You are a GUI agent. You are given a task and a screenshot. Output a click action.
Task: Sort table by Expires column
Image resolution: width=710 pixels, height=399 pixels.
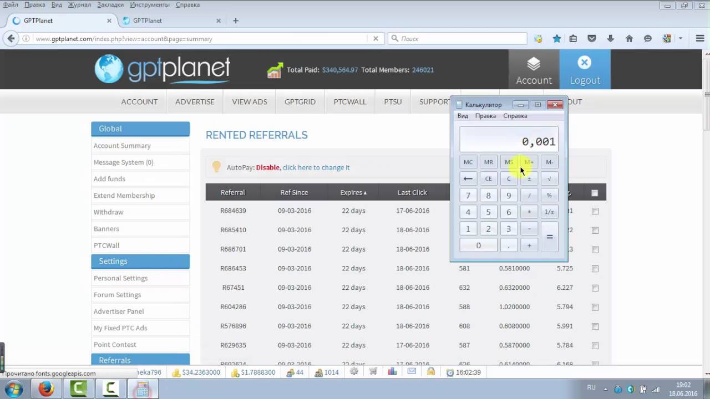click(353, 192)
